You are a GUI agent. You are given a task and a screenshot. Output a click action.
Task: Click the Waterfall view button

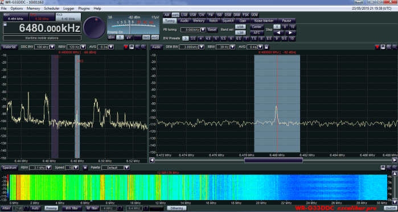coord(9,47)
